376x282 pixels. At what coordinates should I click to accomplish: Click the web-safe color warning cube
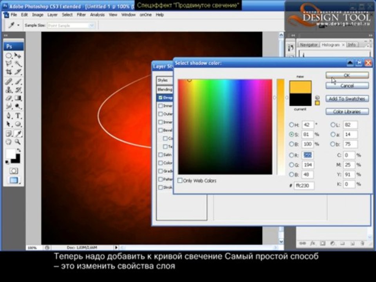pos(317,98)
